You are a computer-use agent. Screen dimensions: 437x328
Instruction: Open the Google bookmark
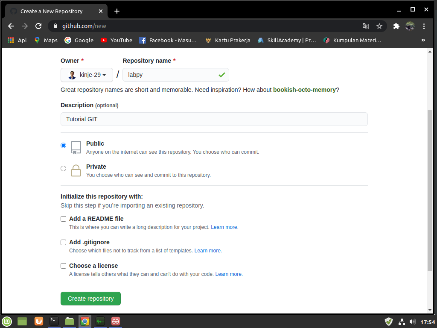click(x=79, y=40)
